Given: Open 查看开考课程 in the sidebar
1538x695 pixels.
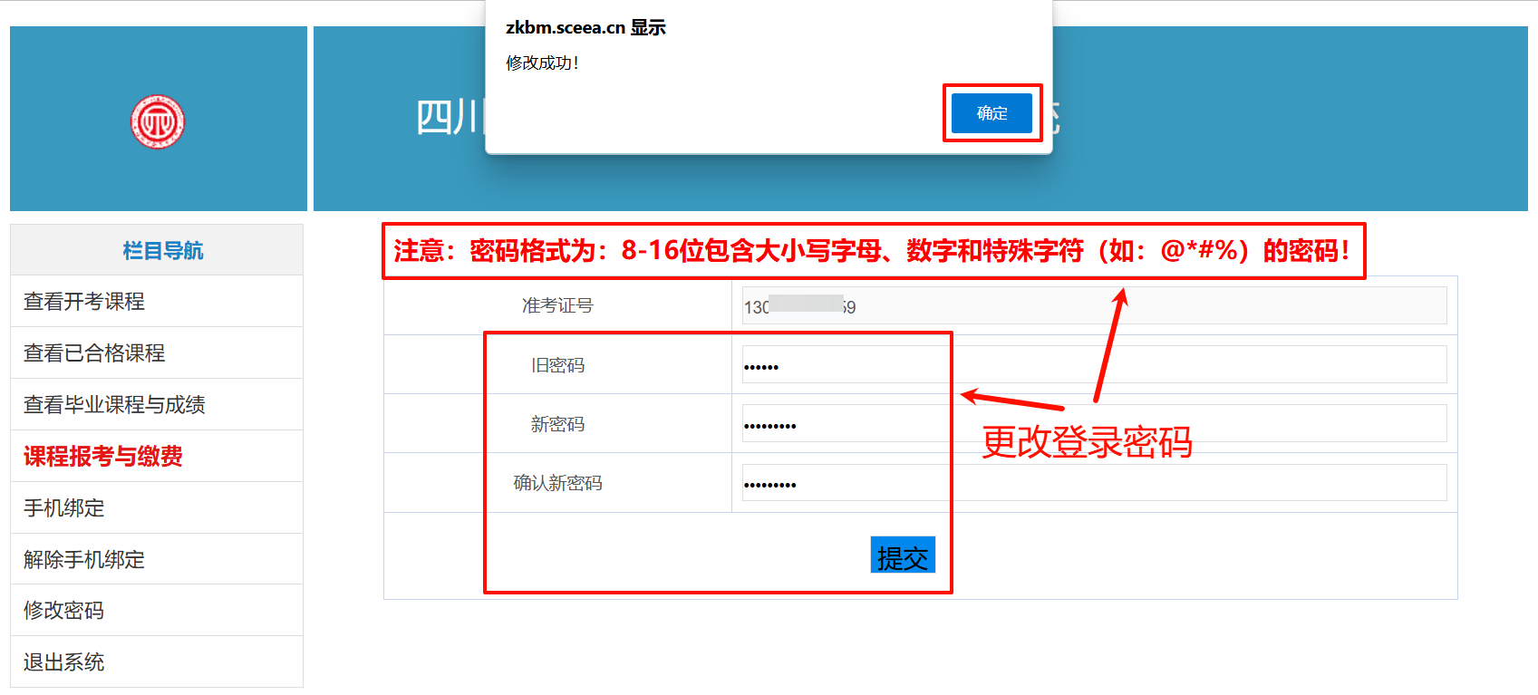Looking at the screenshot, I should pyautogui.click(x=84, y=301).
